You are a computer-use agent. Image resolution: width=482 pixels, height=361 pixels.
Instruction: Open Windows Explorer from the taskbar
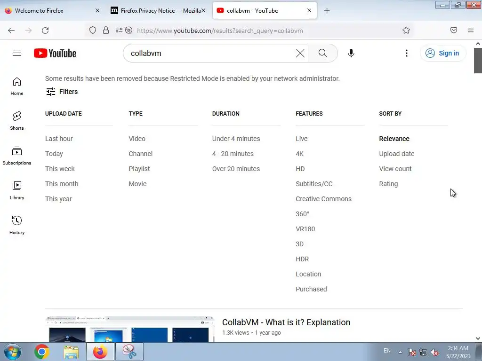pyautogui.click(x=71, y=352)
